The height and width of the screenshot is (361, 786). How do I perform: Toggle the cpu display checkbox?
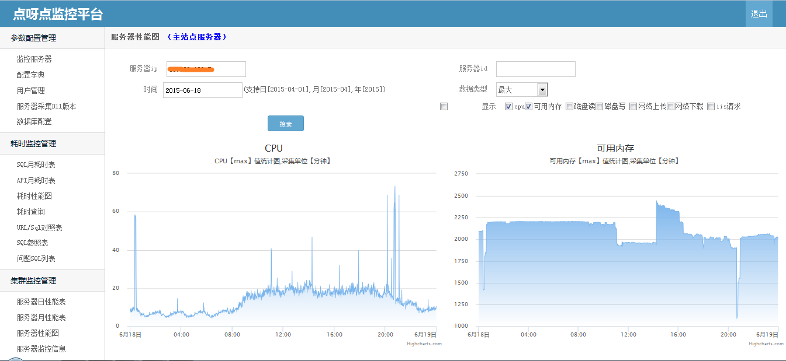[x=508, y=107]
